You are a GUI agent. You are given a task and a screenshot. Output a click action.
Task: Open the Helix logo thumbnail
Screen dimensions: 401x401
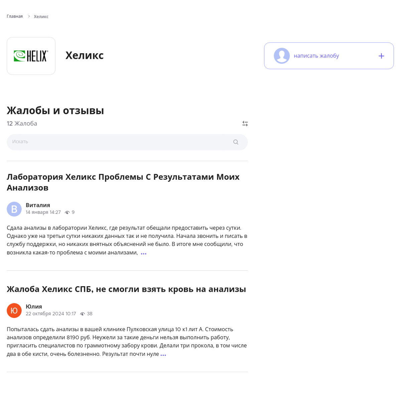pyautogui.click(x=31, y=56)
